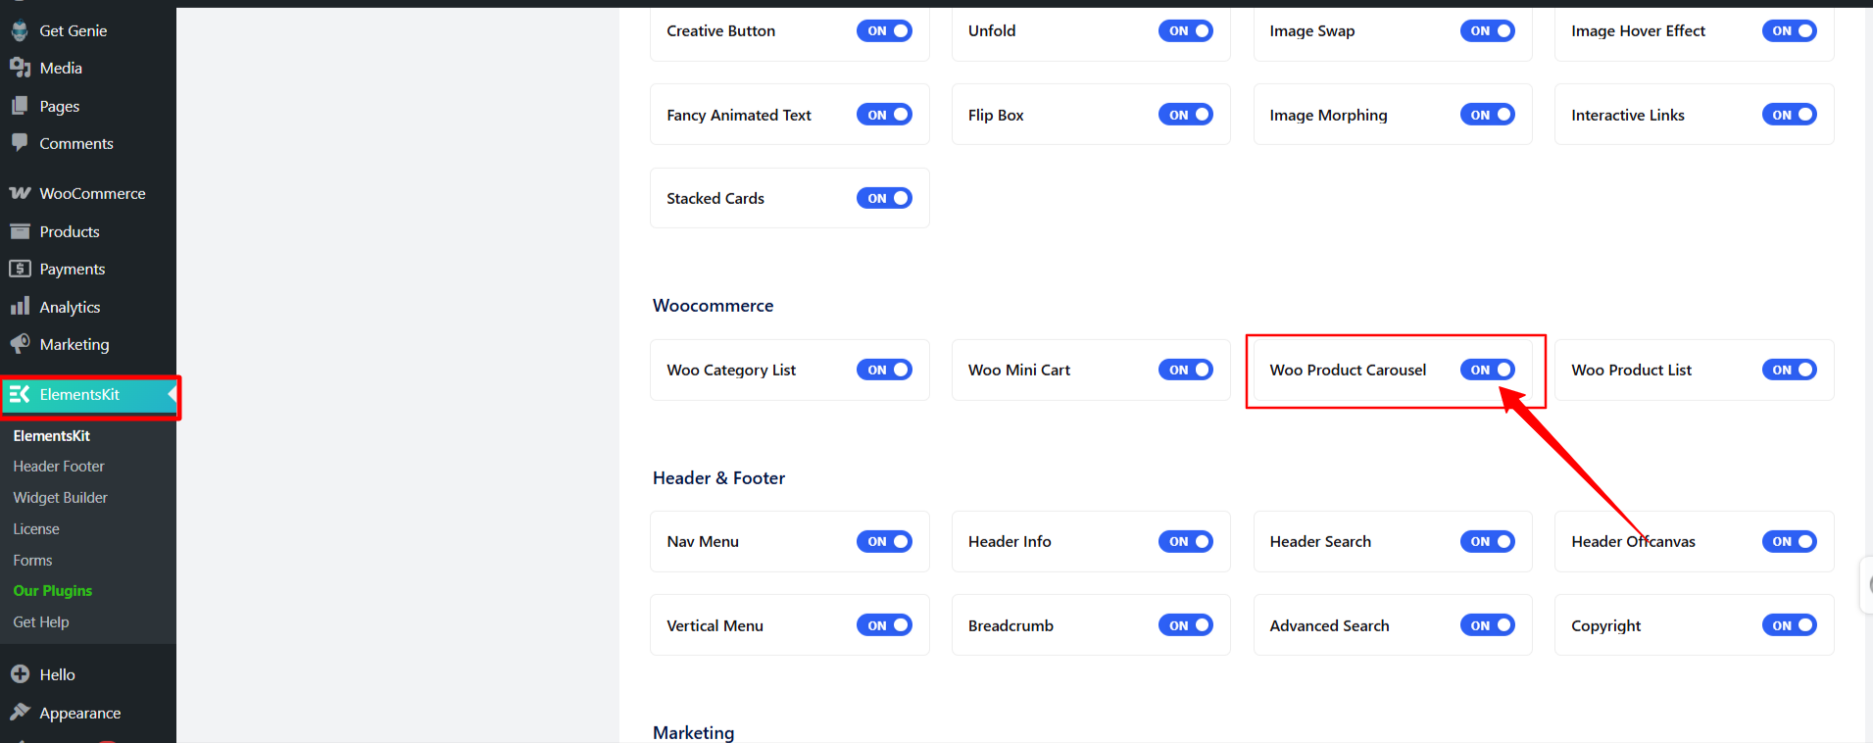Turn off the Unfold widget
This screenshot has height=743, width=1873.
(1186, 30)
